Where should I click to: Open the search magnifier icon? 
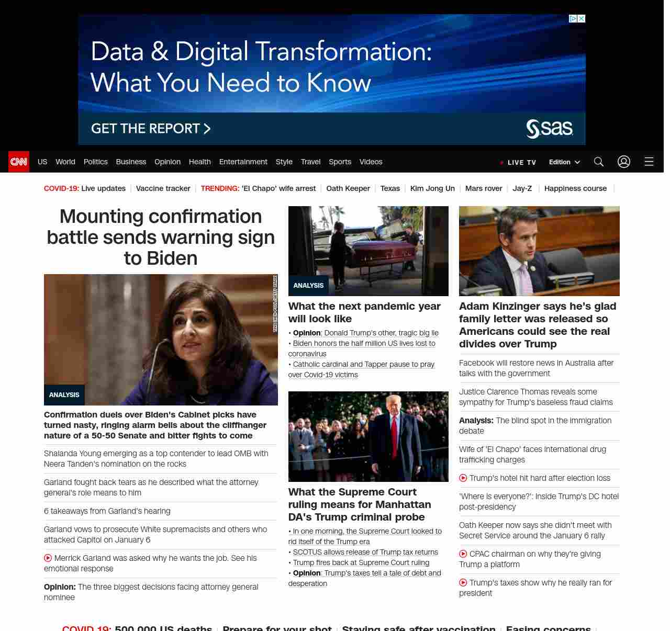pyautogui.click(x=598, y=162)
